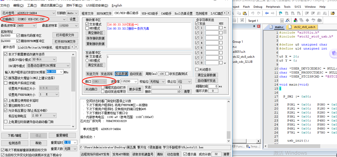Switch to USB-HID助手 tab
The height and width of the screenshot is (157, 337).
tap(149, 13)
